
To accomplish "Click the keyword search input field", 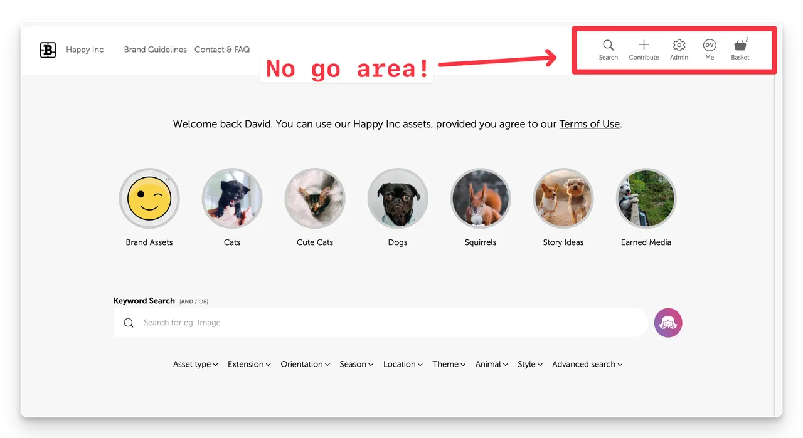I will 381,323.
